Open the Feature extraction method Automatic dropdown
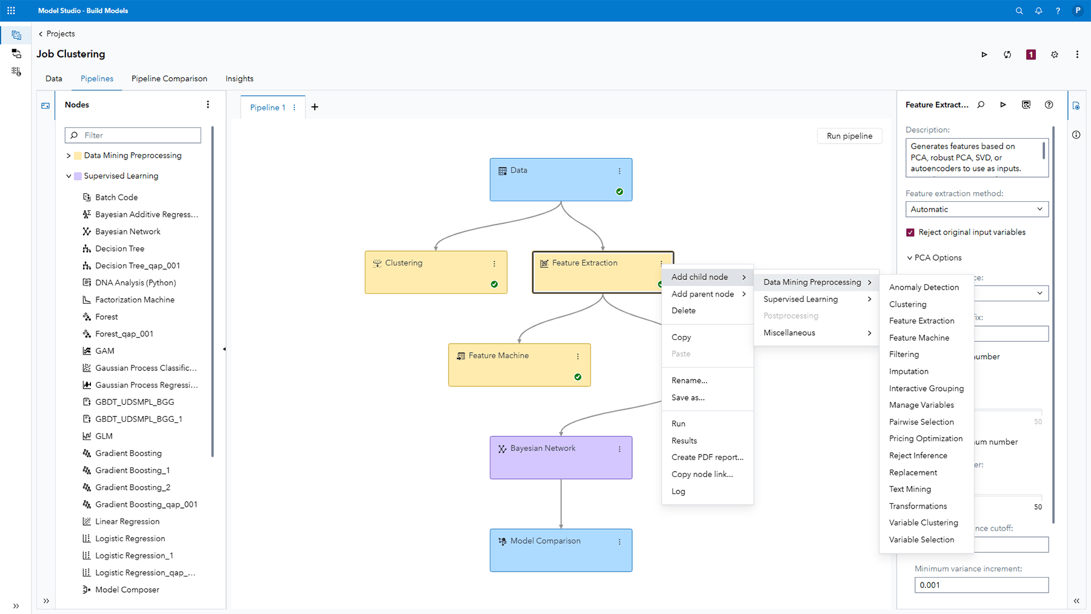This screenshot has height=614, width=1091. tap(976, 209)
